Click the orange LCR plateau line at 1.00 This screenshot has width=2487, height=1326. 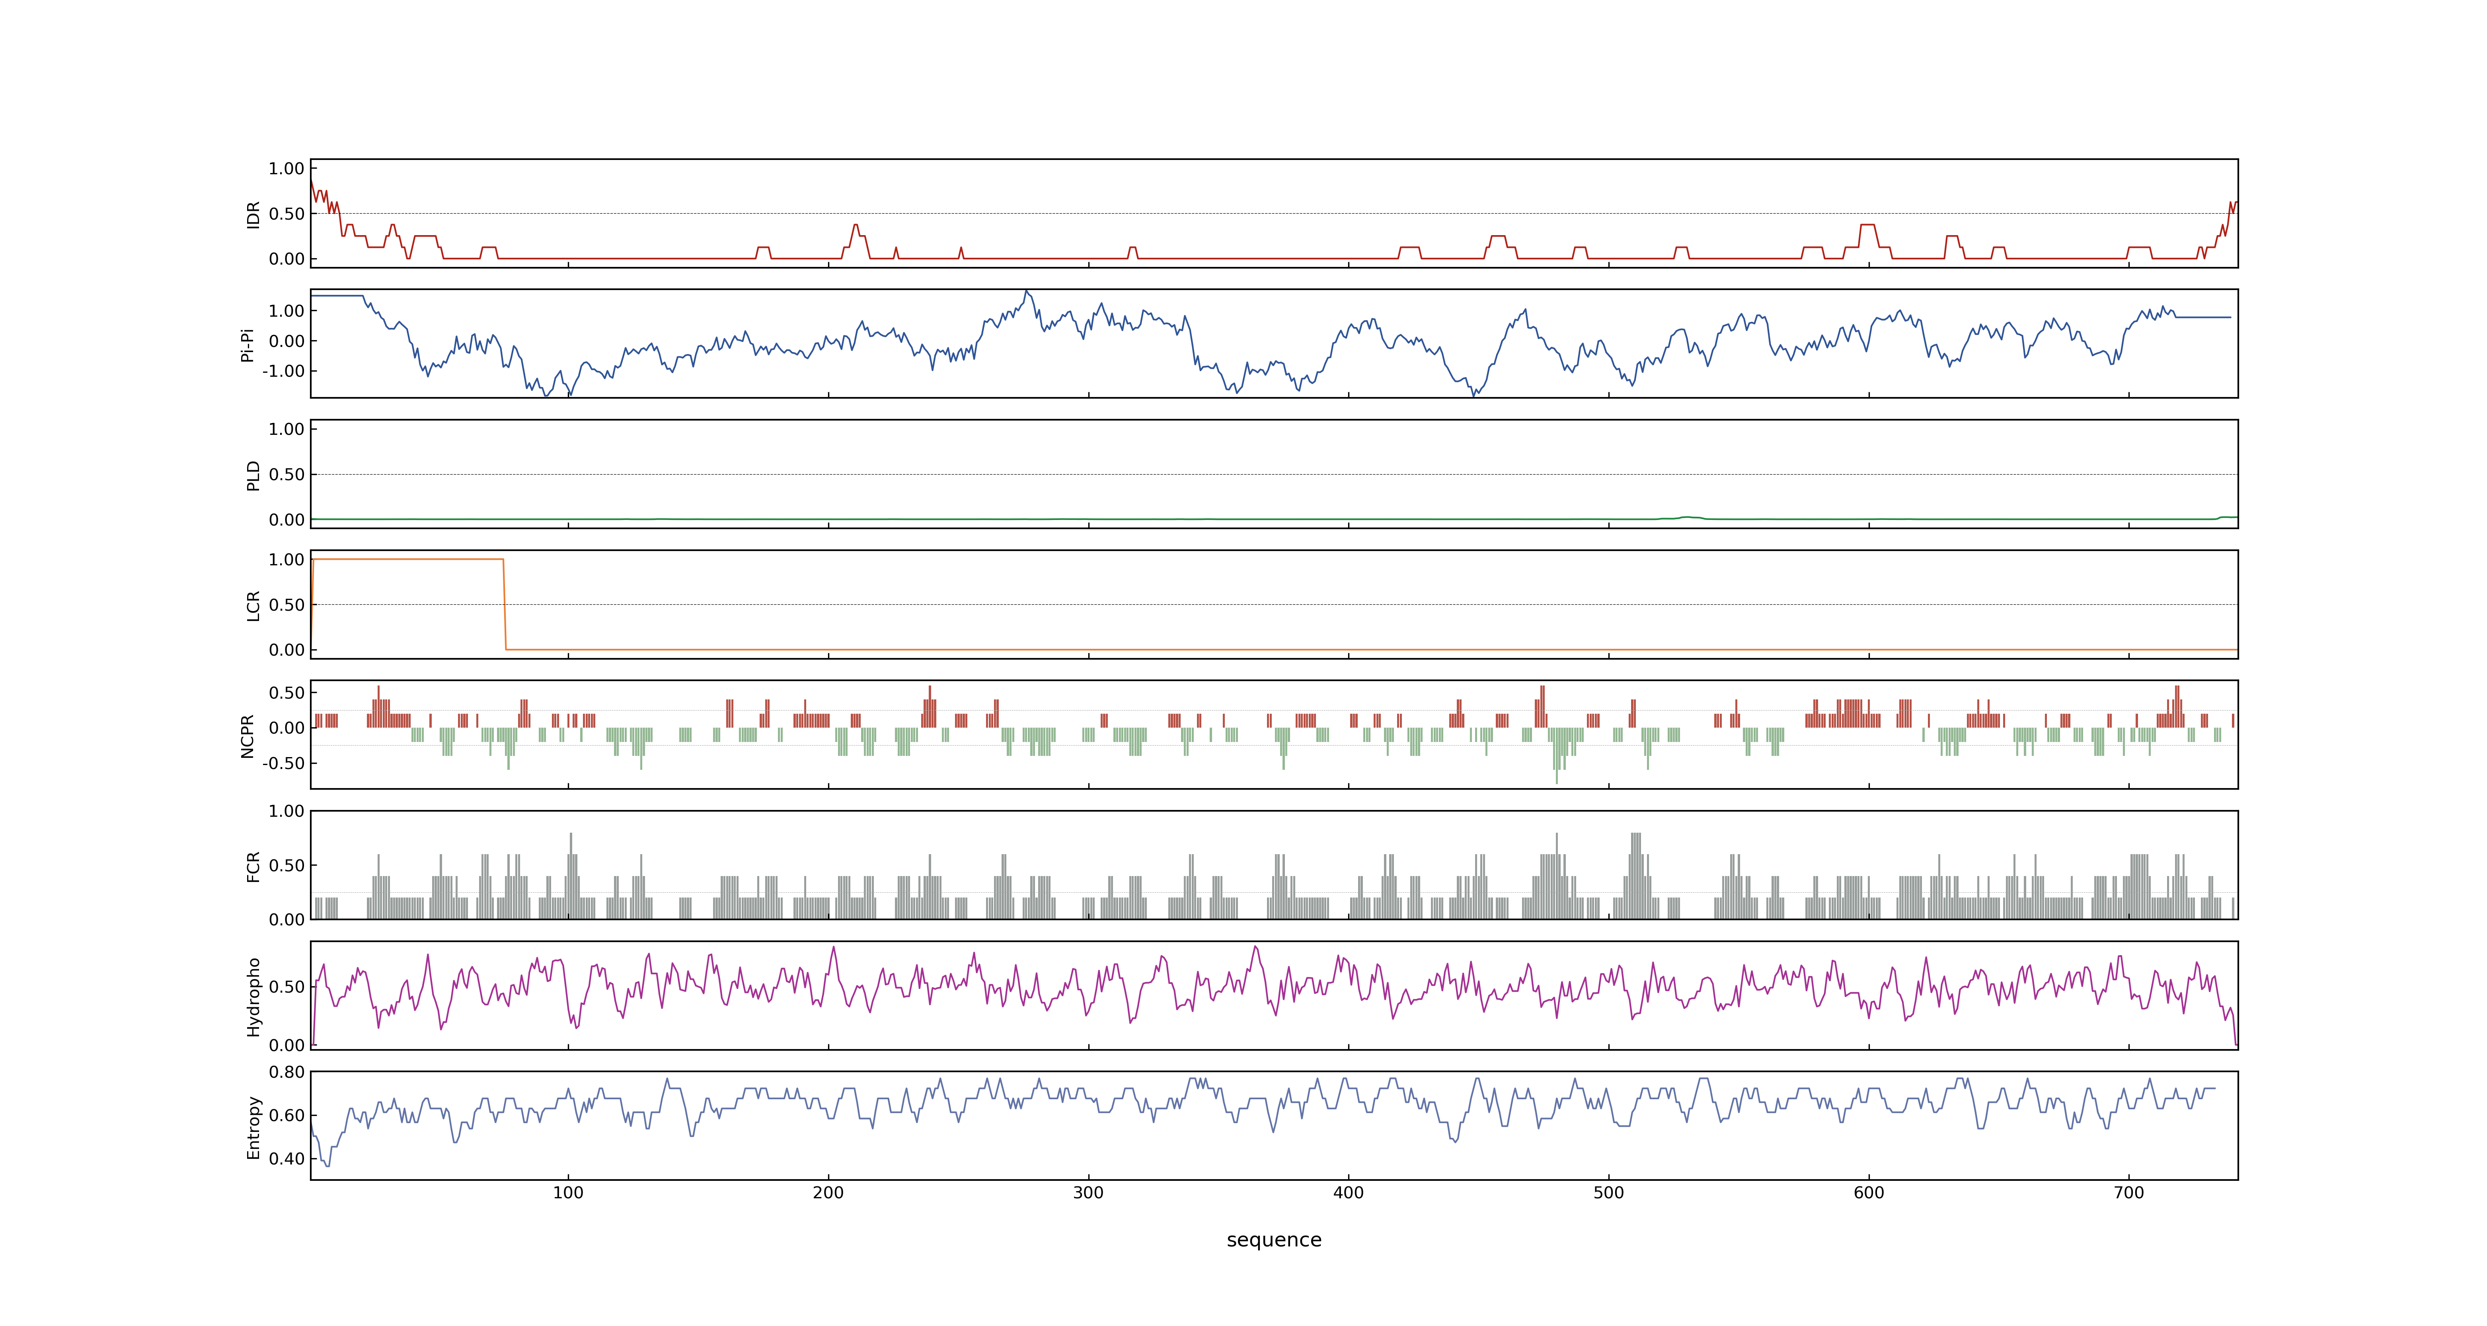point(407,559)
